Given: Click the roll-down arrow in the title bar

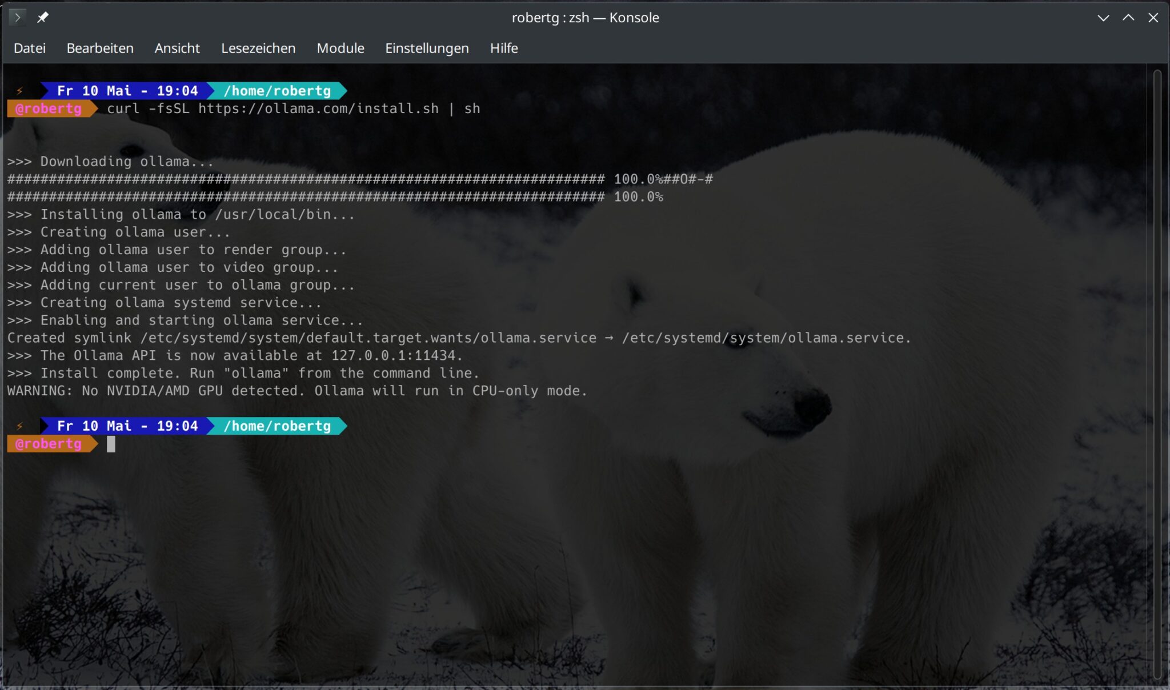Looking at the screenshot, I should pyautogui.click(x=1103, y=18).
